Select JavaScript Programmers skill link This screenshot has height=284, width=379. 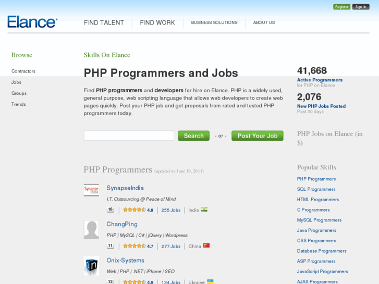click(323, 271)
